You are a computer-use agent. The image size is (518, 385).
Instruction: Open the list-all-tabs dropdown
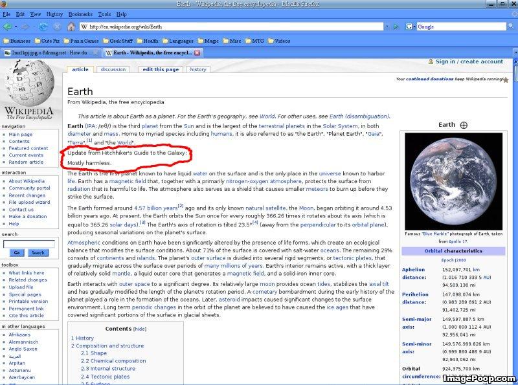click(515, 53)
